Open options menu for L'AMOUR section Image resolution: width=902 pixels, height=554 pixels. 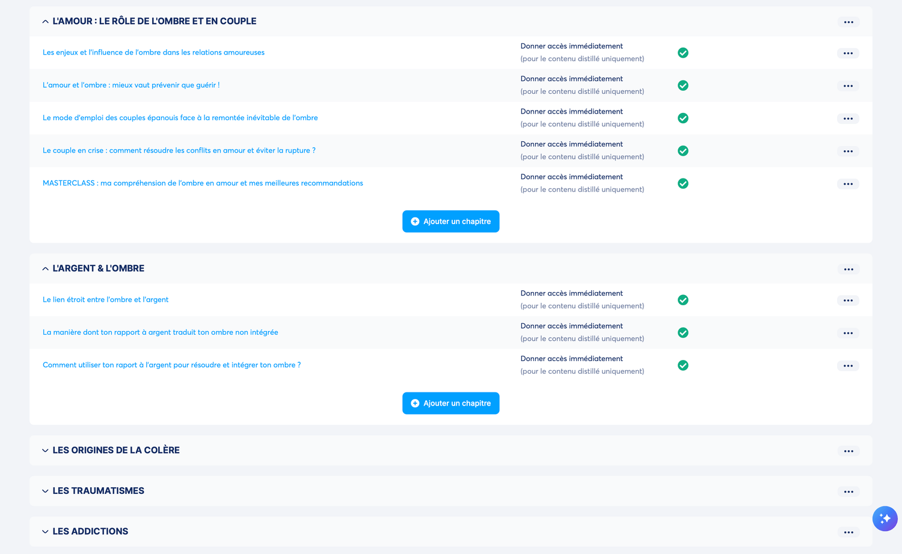click(848, 22)
